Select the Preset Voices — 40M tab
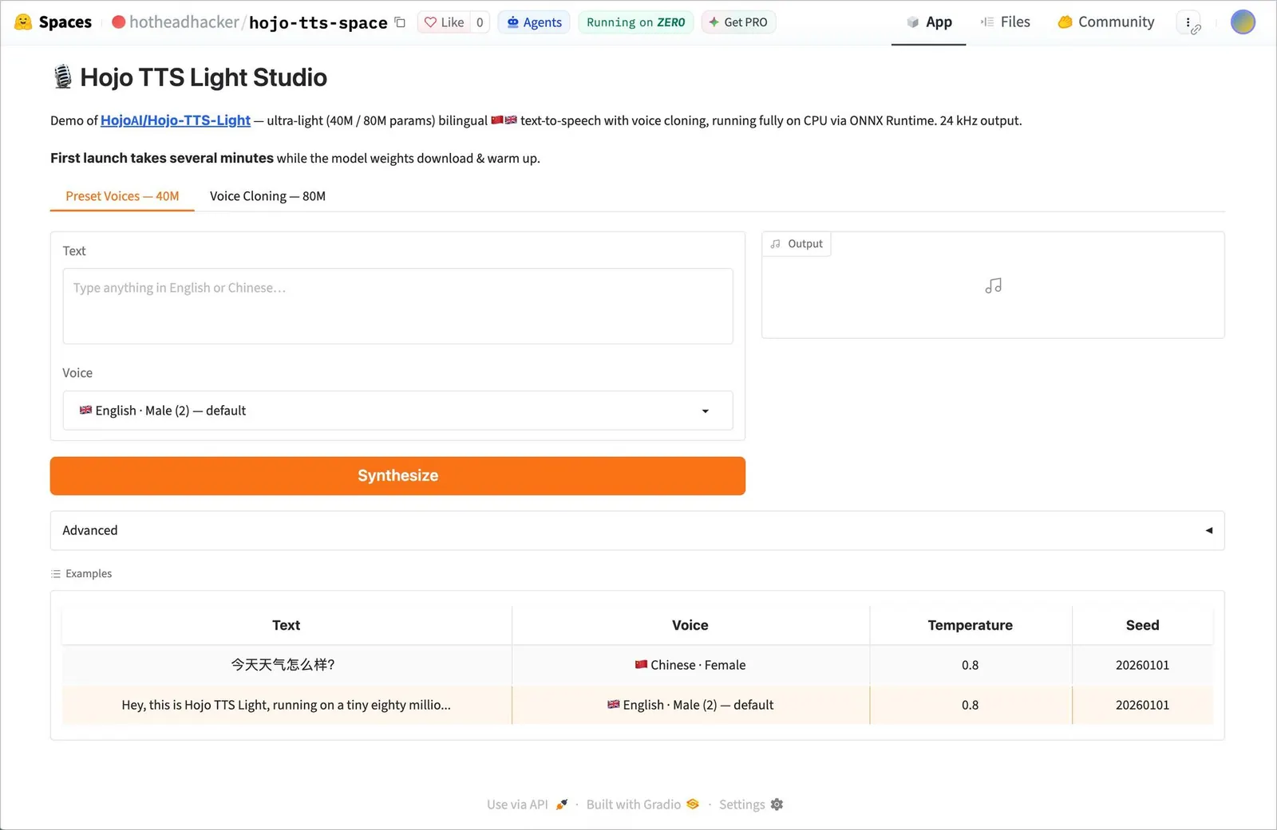Image resolution: width=1277 pixels, height=830 pixels. click(122, 196)
